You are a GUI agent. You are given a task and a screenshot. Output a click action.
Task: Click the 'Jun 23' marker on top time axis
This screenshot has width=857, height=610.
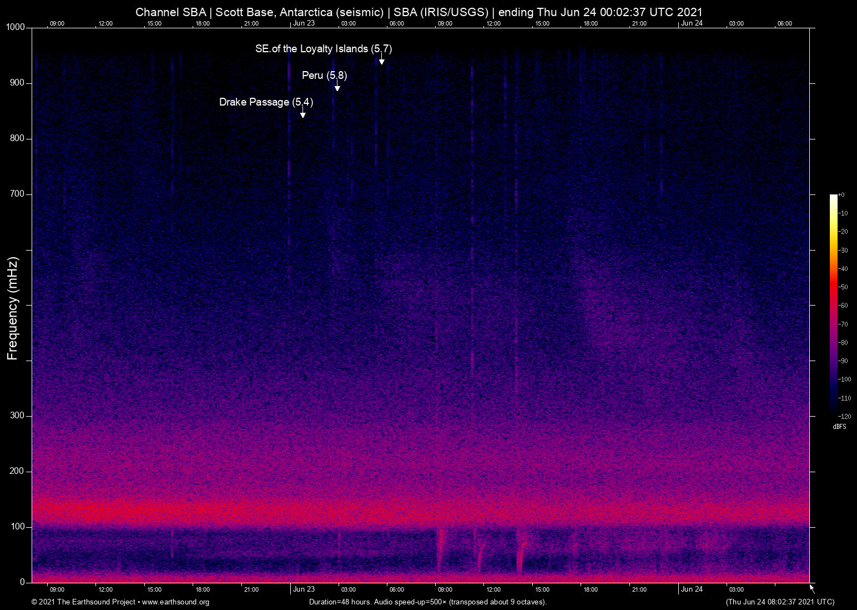click(304, 23)
